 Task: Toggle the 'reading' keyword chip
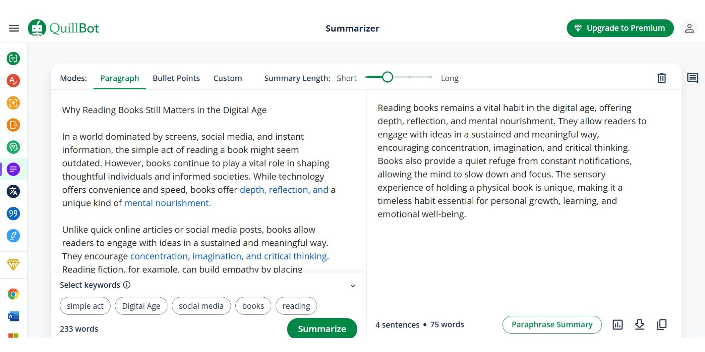click(296, 306)
